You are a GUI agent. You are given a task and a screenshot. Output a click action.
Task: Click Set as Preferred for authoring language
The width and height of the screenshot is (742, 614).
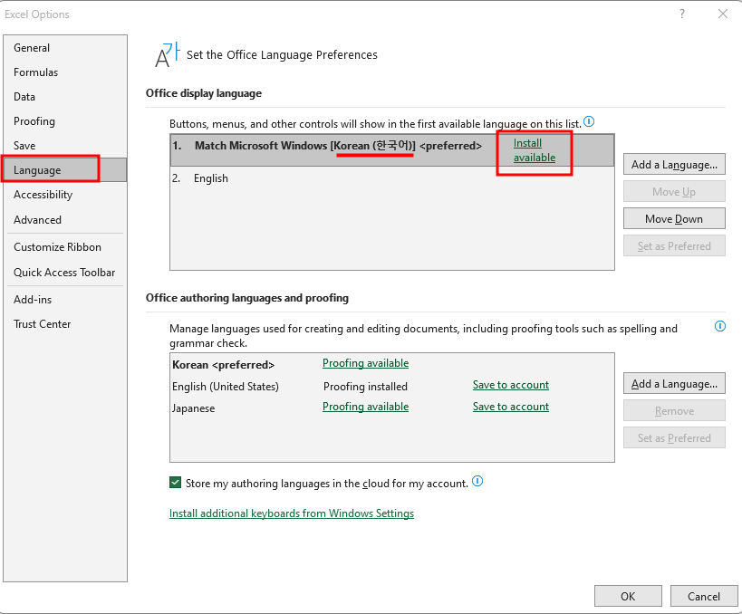(x=674, y=438)
